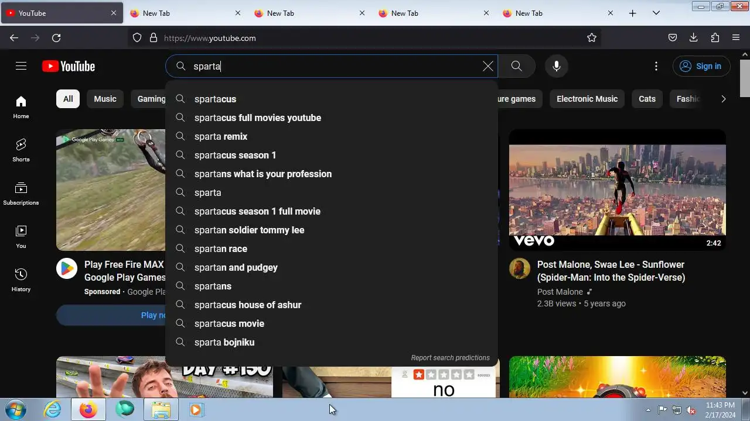750x421 pixels.
Task: Select the Cats filter chip
Action: [x=647, y=99]
